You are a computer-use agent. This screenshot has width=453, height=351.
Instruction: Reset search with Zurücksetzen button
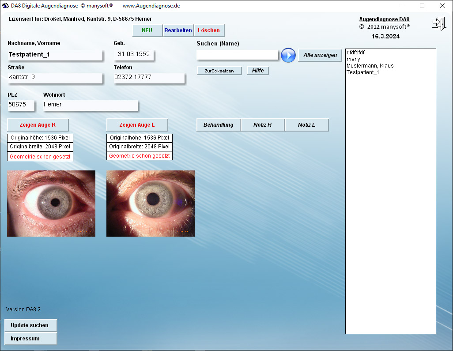point(219,71)
